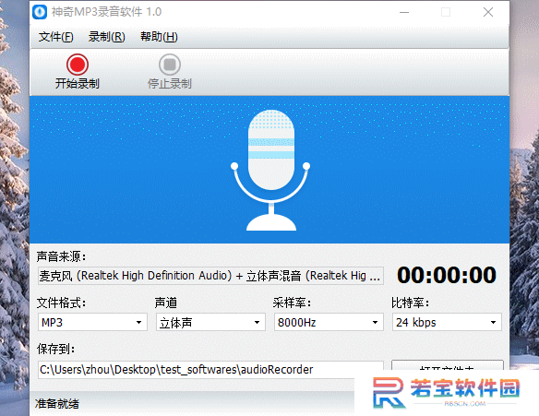The image size is (539, 416).
Task: Click the 声道 label
Action: tap(166, 303)
